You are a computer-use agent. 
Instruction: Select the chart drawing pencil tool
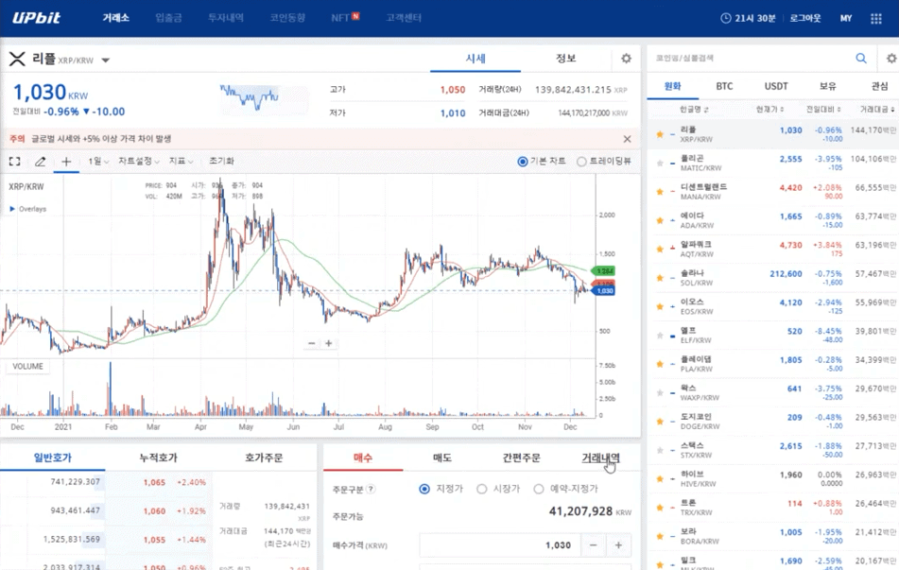click(40, 162)
